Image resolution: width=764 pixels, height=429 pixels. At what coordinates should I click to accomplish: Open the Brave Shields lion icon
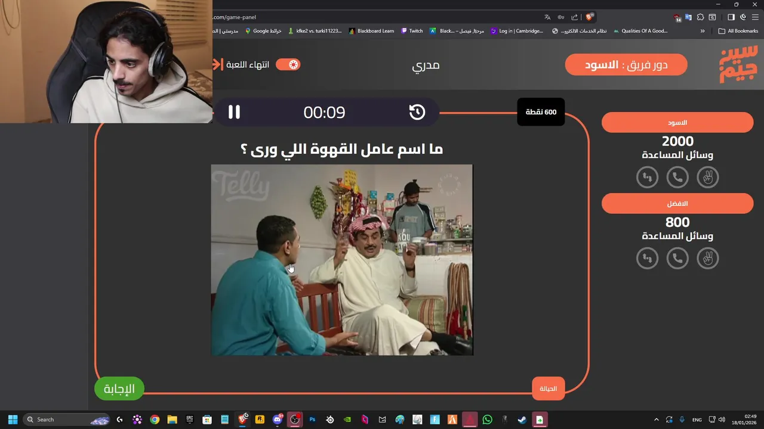coord(589,17)
